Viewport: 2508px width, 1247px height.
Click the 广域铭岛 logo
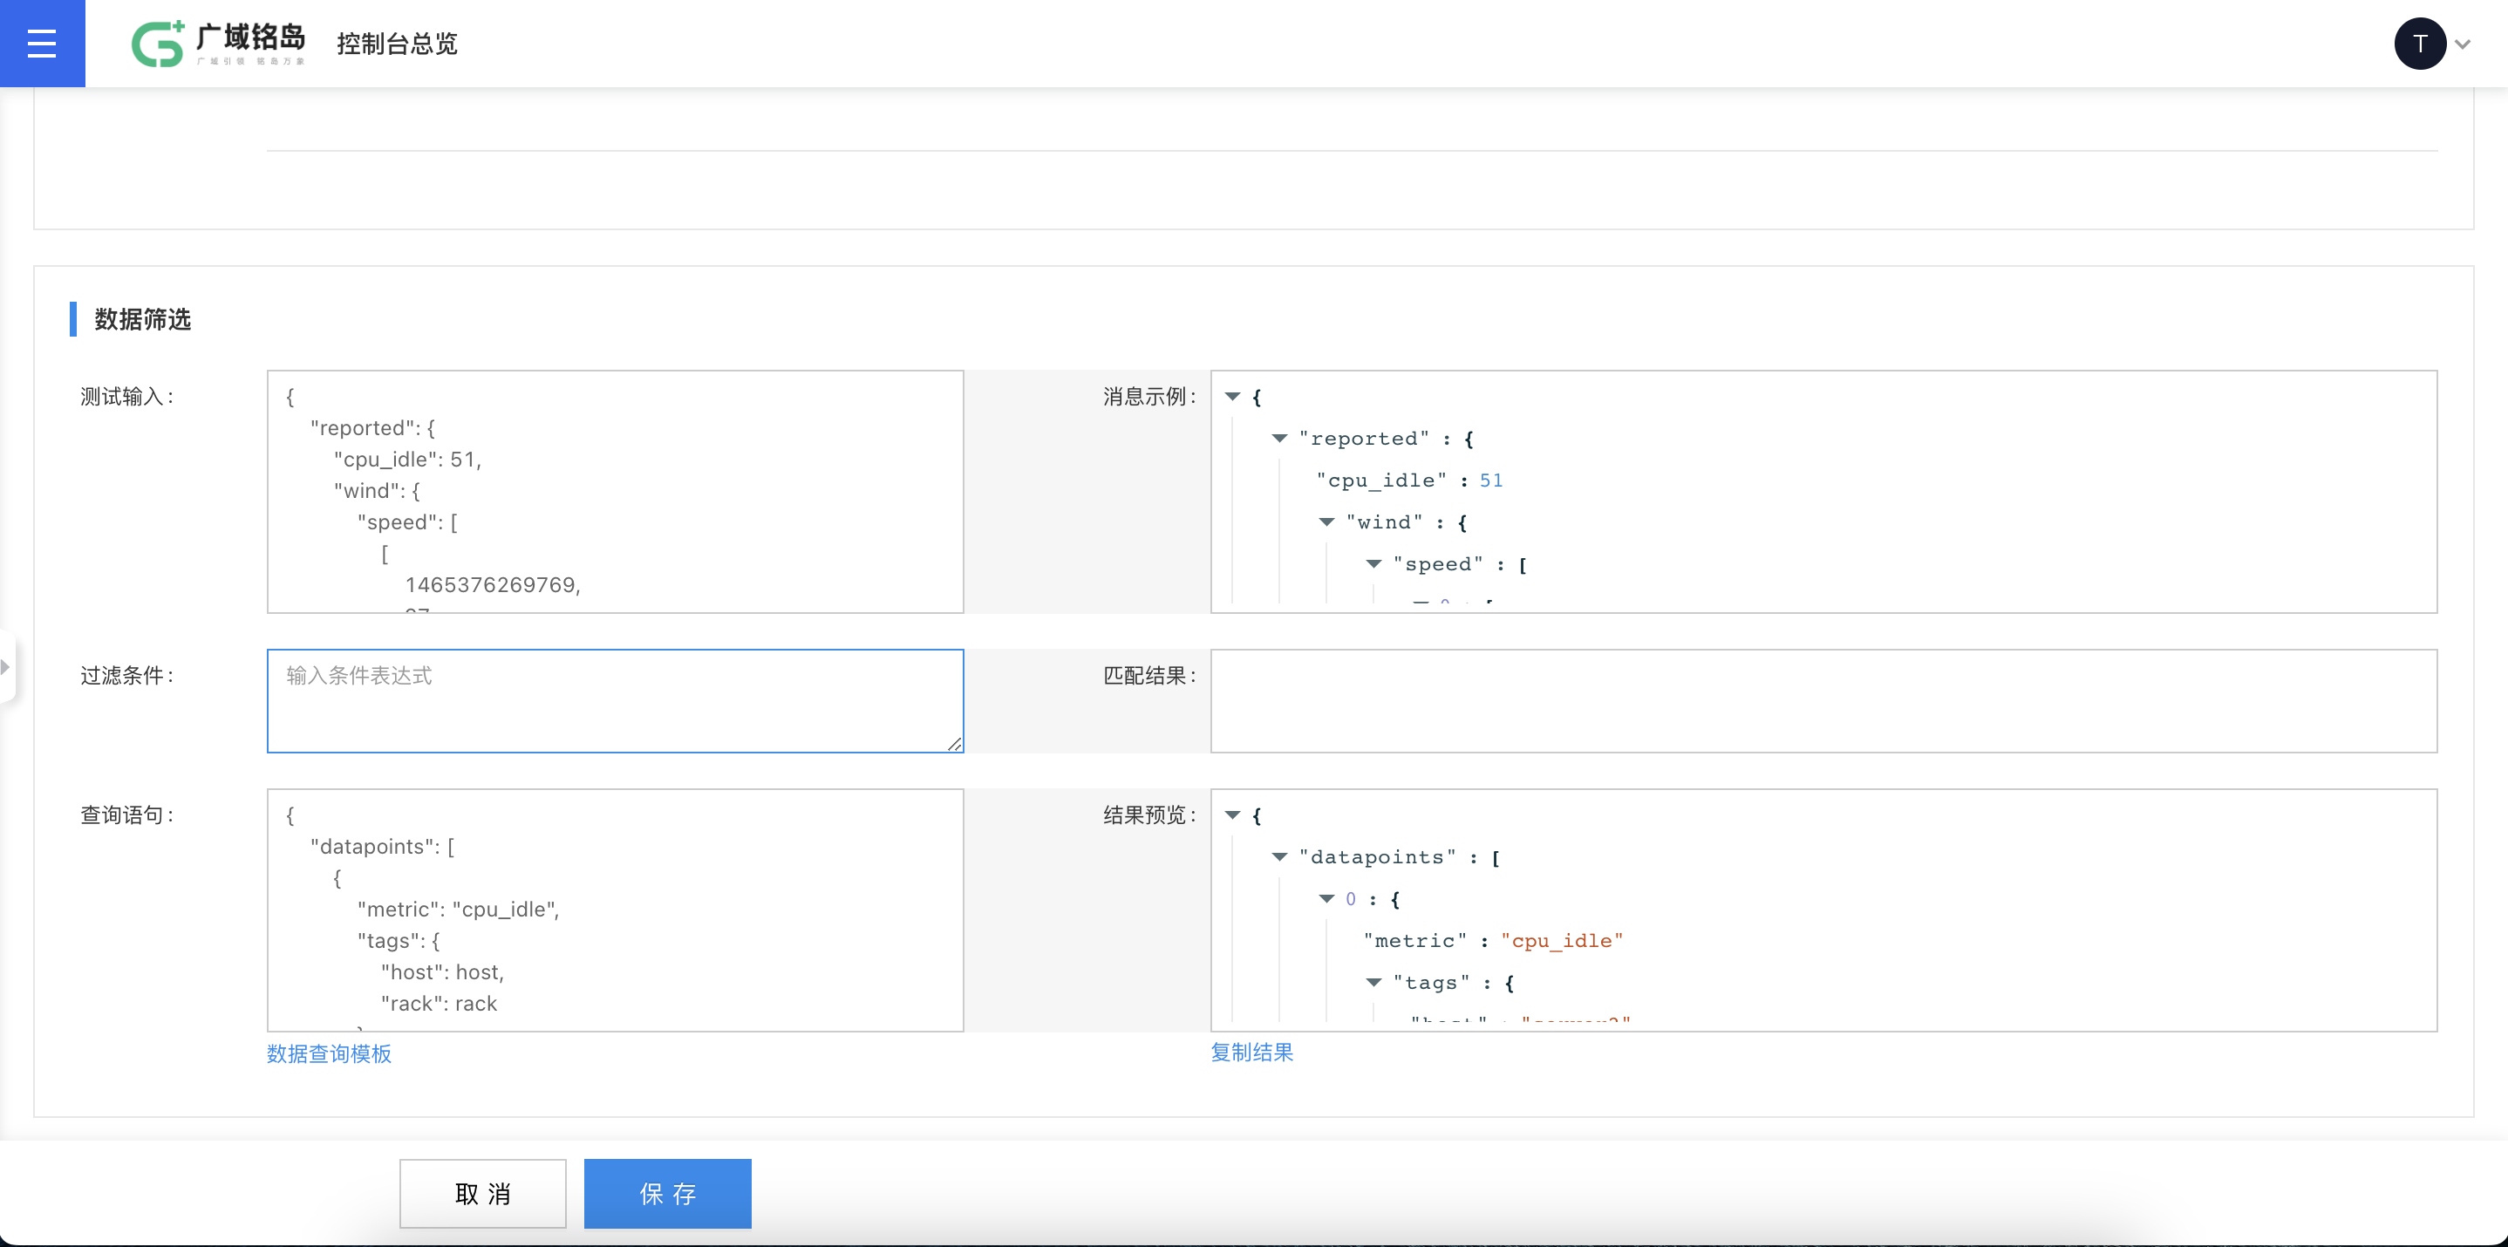pos(218,44)
